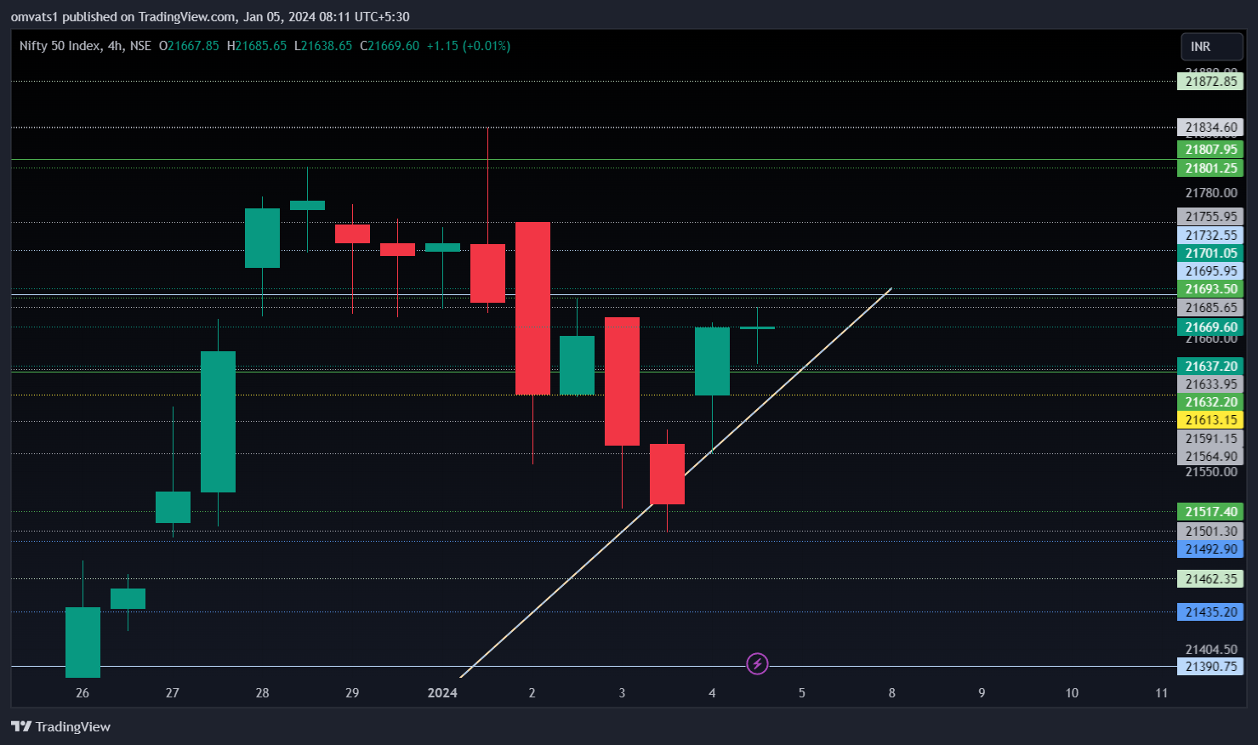Viewport: 1258px width, 745px height.
Task: Click the 21685.65 price label
Action: point(1210,308)
